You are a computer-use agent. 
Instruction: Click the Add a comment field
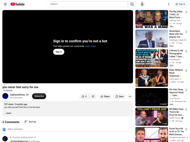point(69,129)
